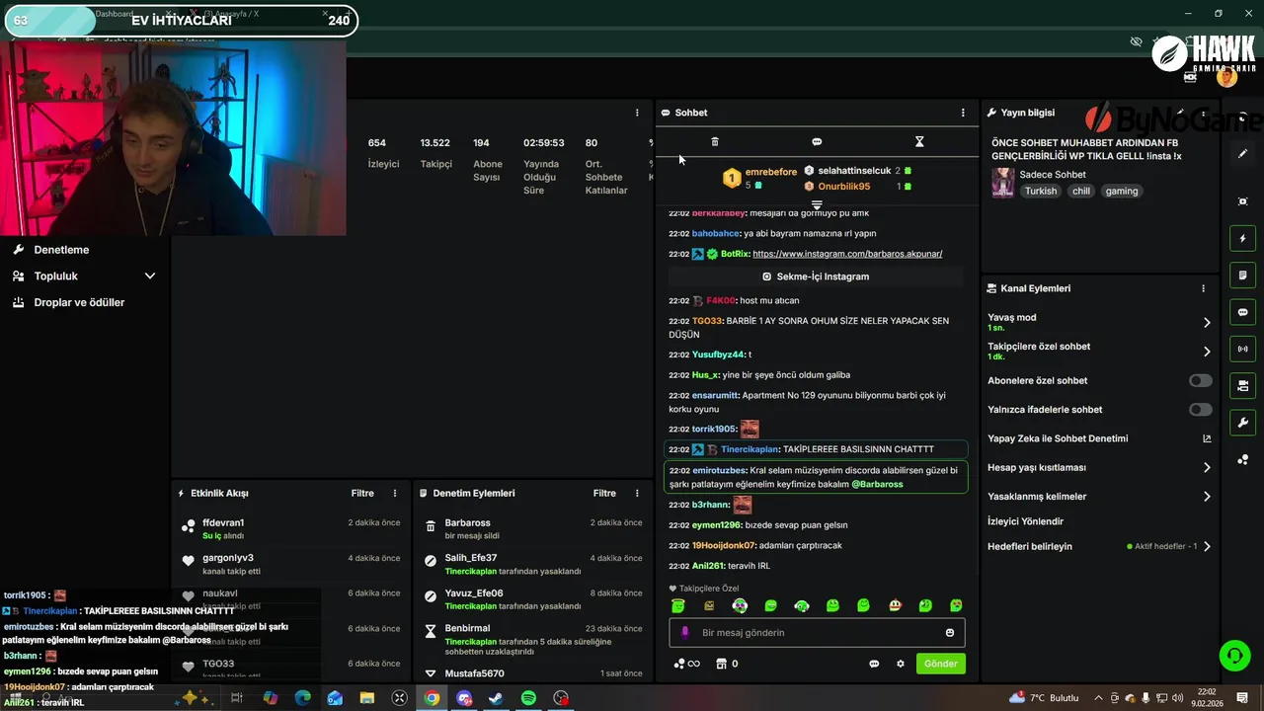Collapse the leaderboard with the arrow below emrebefore
1264x711 pixels.
pyautogui.click(x=817, y=204)
